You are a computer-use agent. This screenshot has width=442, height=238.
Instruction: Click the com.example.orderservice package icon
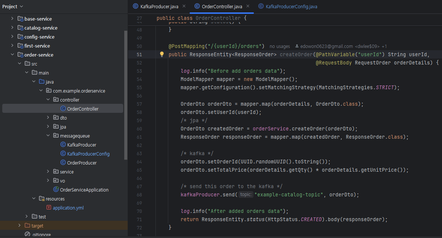[49, 91]
